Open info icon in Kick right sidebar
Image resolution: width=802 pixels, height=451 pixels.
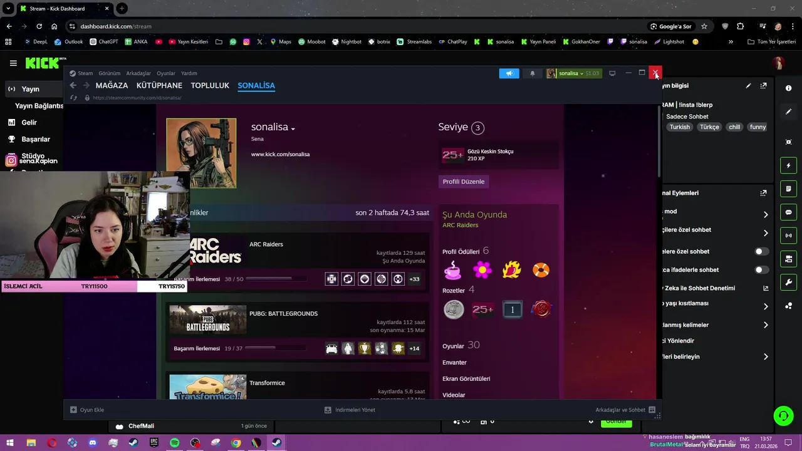coord(788,88)
